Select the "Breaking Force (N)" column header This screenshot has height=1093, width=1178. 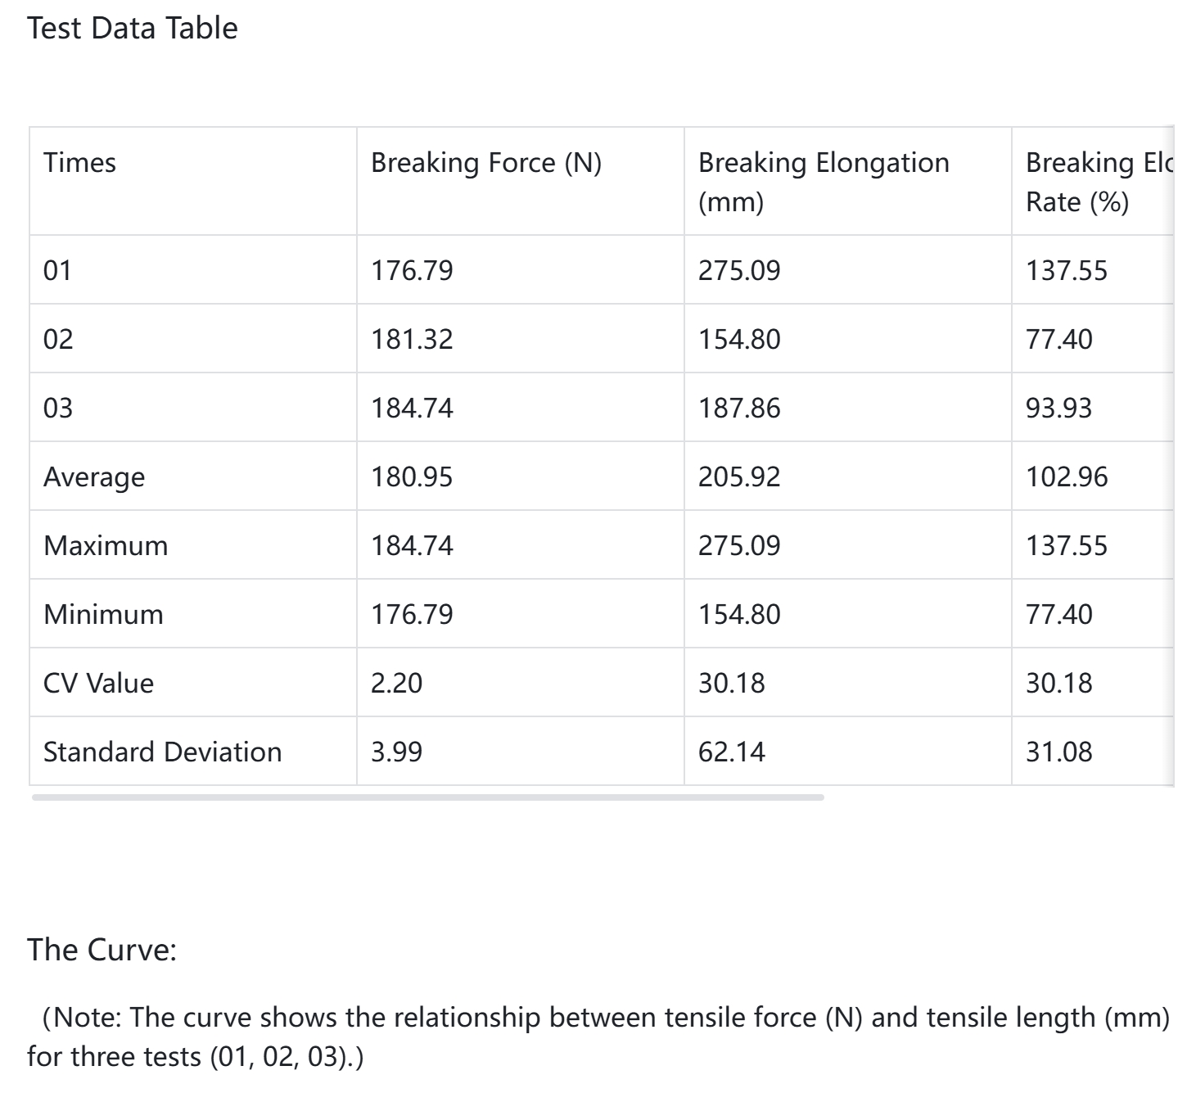[486, 163]
